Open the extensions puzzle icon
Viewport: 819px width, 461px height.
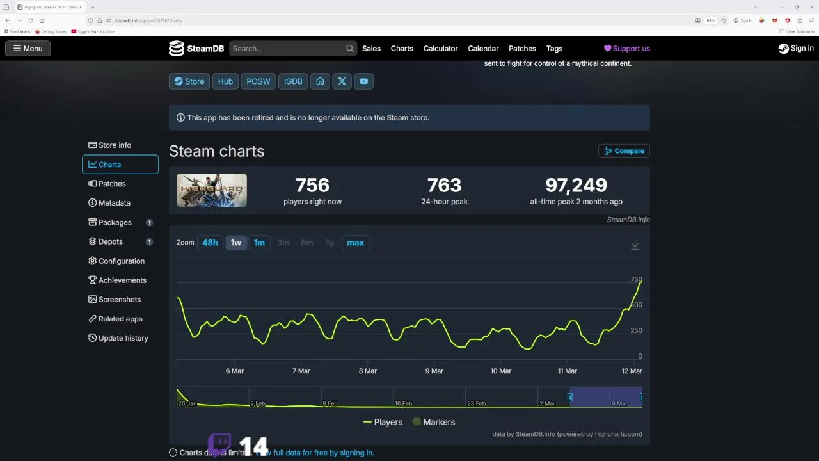pyautogui.click(x=800, y=20)
